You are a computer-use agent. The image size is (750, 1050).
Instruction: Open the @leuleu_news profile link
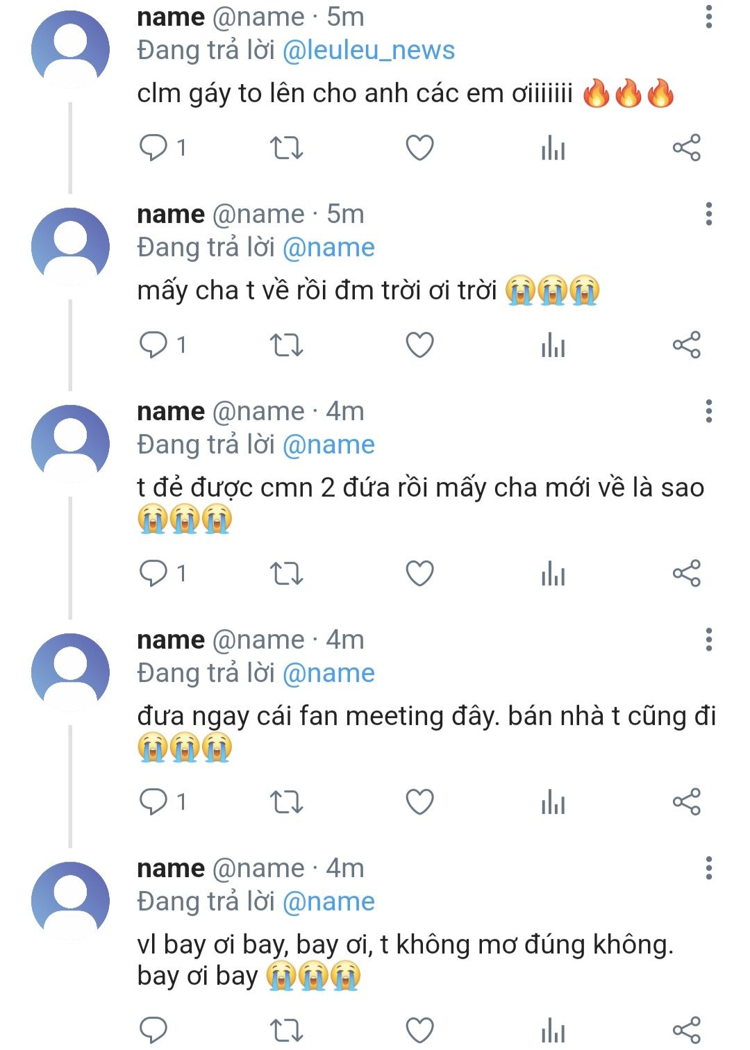tap(369, 50)
